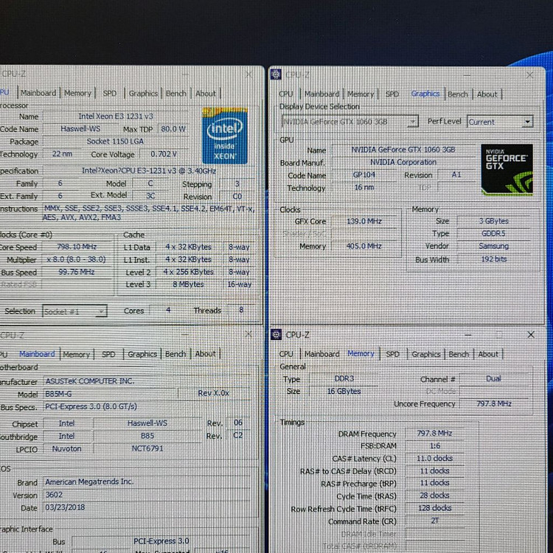Click the Haswell-WS code name value in CPU window
Viewport: 553px width, 553px height.
click(80, 129)
